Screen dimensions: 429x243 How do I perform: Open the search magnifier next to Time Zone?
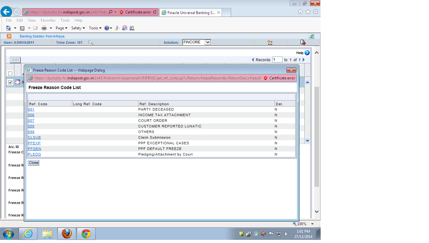coord(91,42)
